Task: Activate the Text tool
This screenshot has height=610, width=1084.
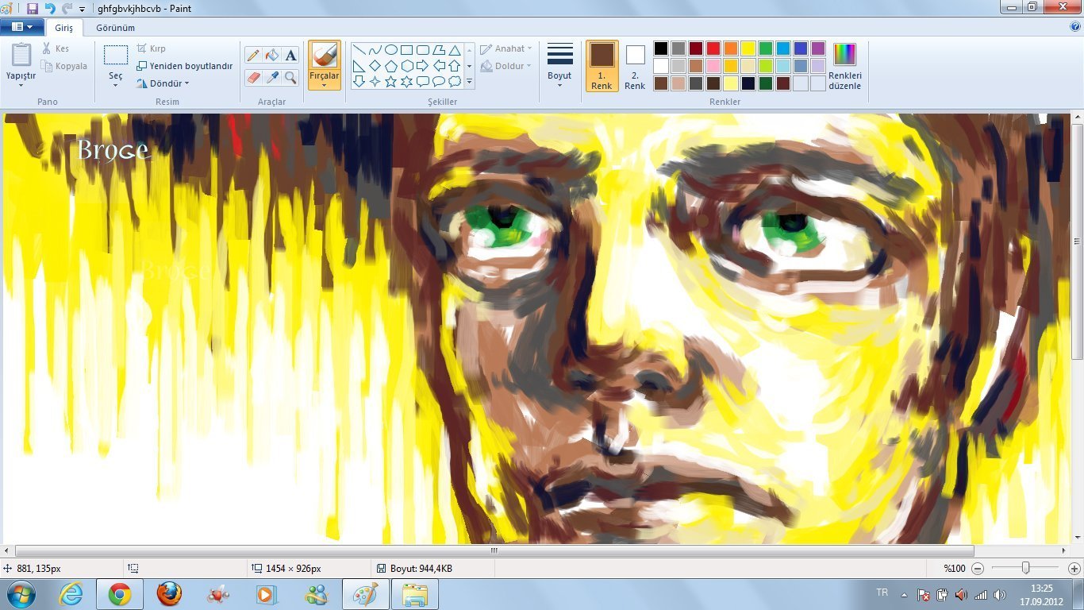Action: pos(290,55)
